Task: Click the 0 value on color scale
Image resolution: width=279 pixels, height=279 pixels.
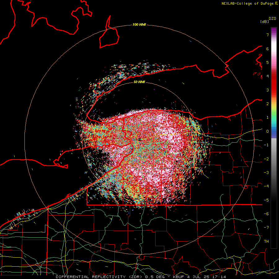Action: pyautogui.click(x=268, y=131)
